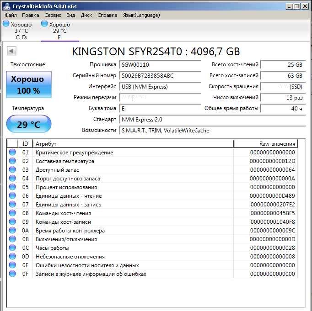The image size is (312, 311).
Task: Click status icon of Единицы данных - чтение row
Action: point(12,196)
